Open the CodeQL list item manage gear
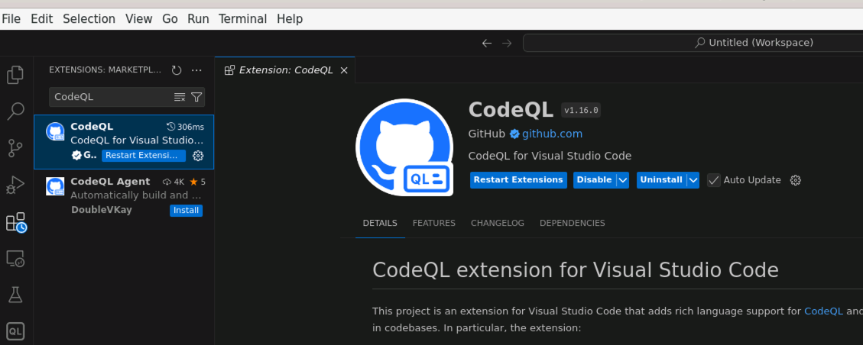863x345 pixels. pos(198,156)
